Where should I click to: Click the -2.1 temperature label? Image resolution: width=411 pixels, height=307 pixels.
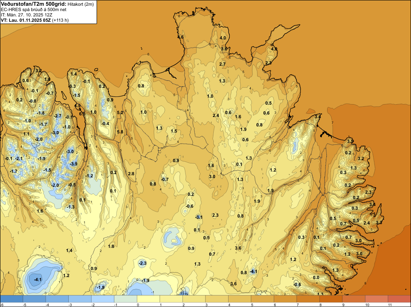pyautogui.click(x=19, y=158)
